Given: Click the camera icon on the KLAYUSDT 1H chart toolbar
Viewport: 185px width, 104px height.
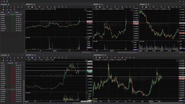Looking at the screenshot, I should click(32, 58).
